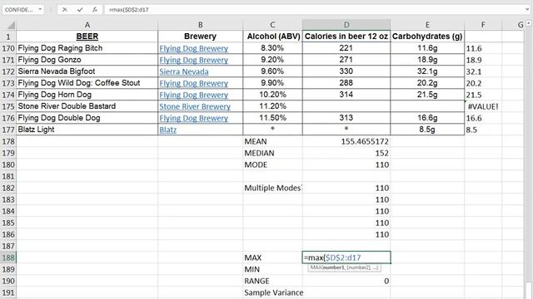Confirm the formula with the checkmark icon
Screen dimensions: 533x299
click(x=80, y=9)
